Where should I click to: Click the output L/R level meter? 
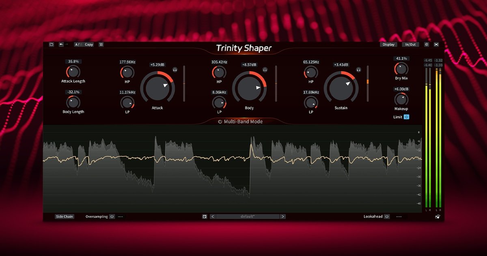click(438, 138)
